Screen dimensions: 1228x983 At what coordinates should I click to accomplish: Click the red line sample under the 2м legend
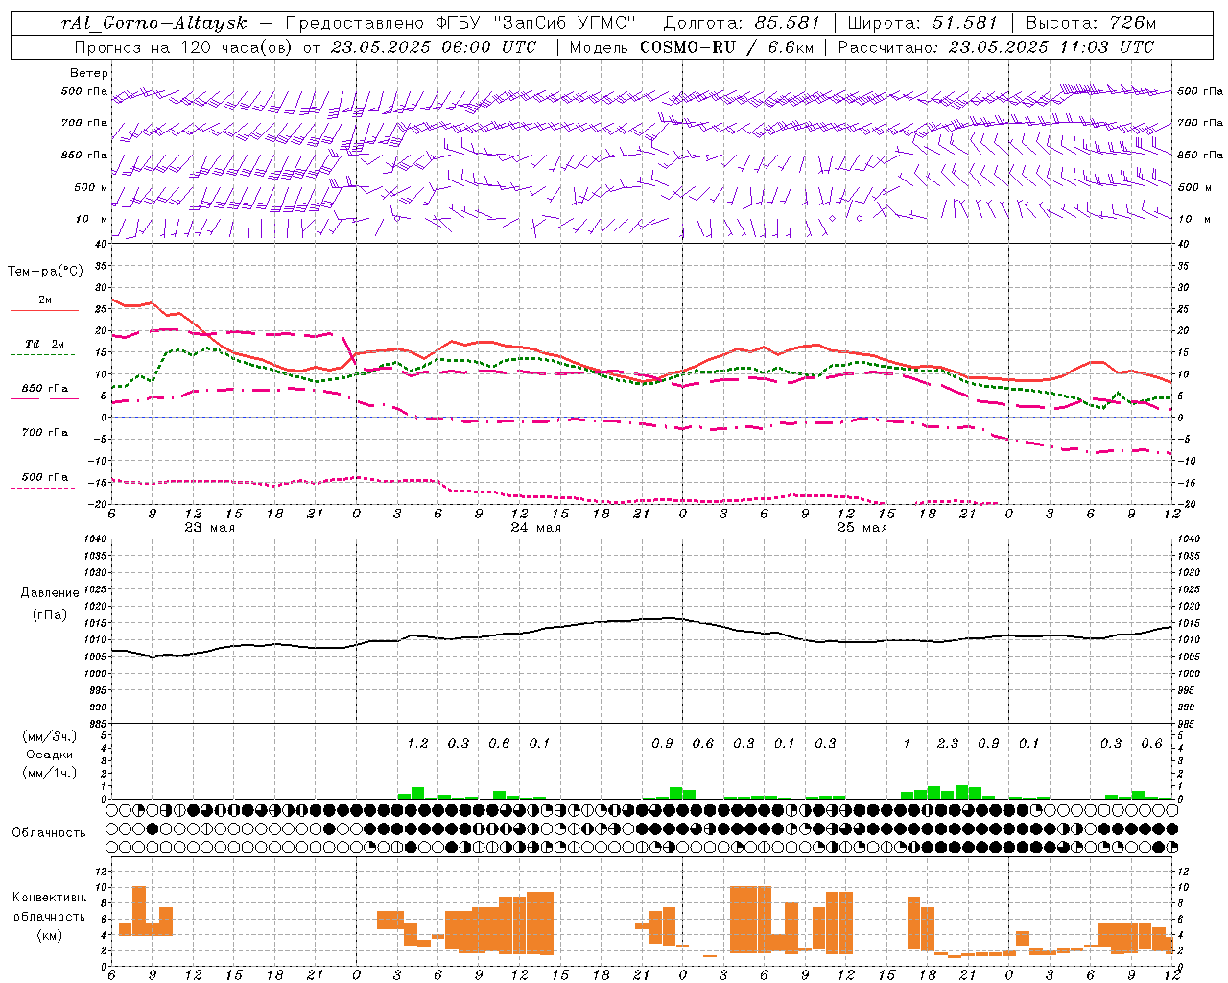click(44, 310)
